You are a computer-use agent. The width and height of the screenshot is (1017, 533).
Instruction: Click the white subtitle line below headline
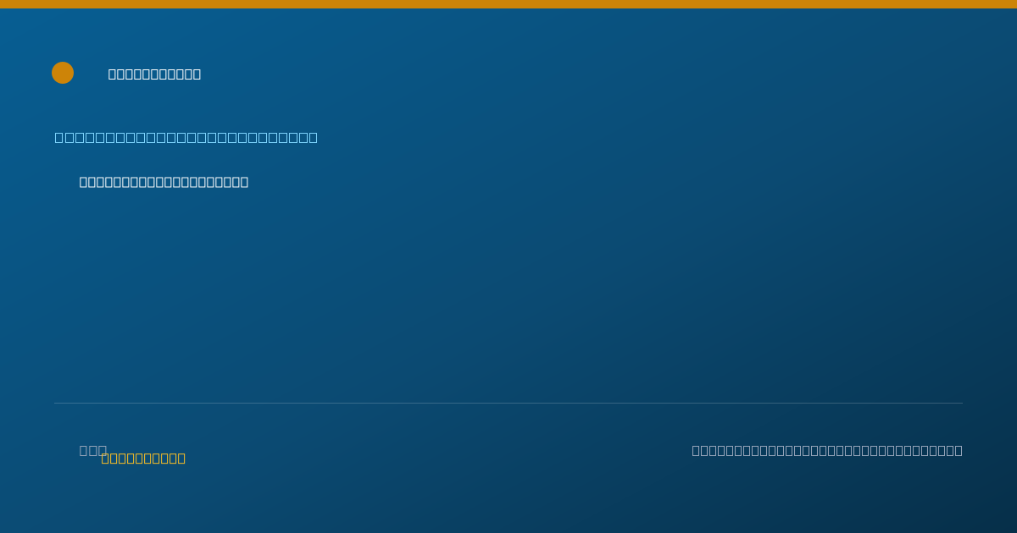164,182
